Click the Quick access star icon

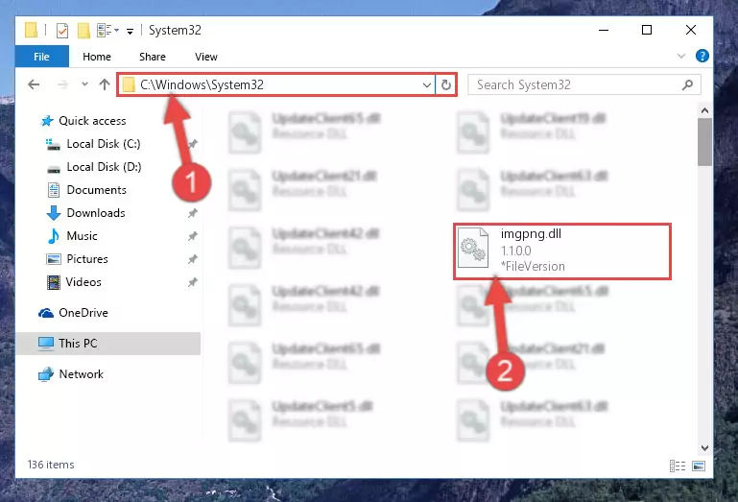coord(47,121)
